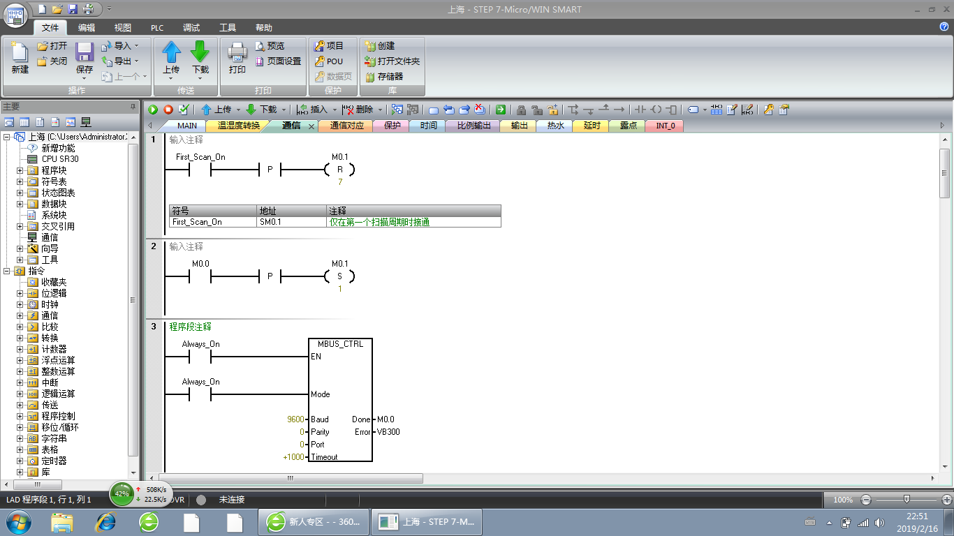Click the Compile icon next to Stop

(x=184, y=110)
